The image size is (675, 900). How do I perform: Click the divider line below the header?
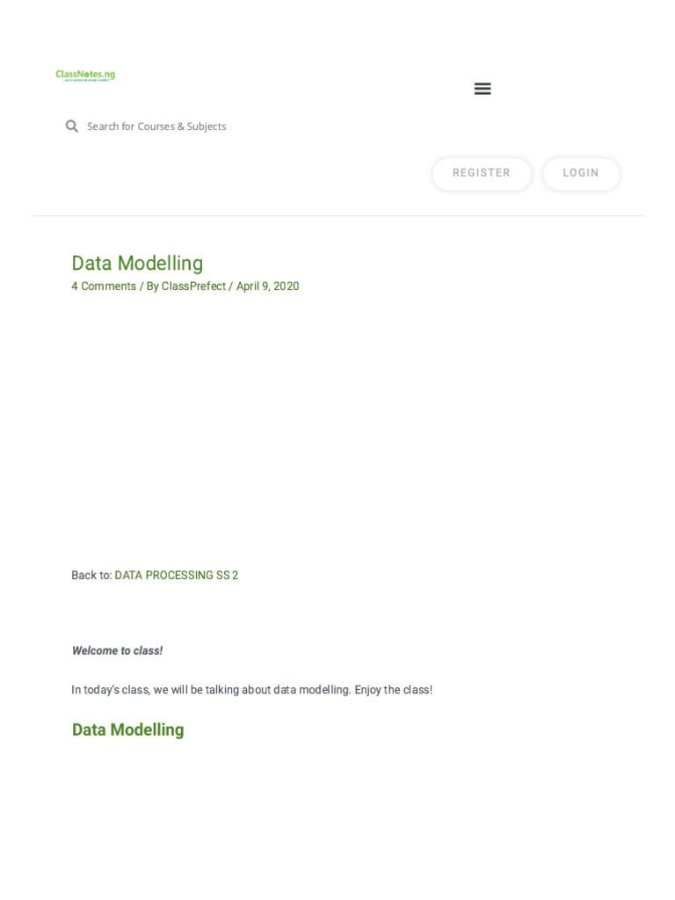pos(337,216)
